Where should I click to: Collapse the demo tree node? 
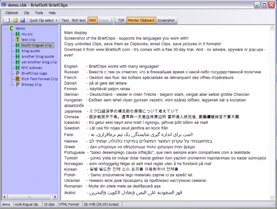pyautogui.click(x=6, y=29)
